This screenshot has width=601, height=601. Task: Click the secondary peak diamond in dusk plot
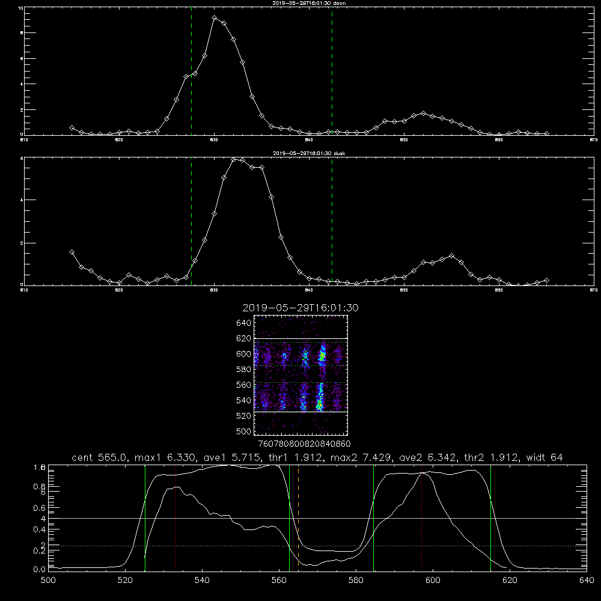(x=451, y=255)
